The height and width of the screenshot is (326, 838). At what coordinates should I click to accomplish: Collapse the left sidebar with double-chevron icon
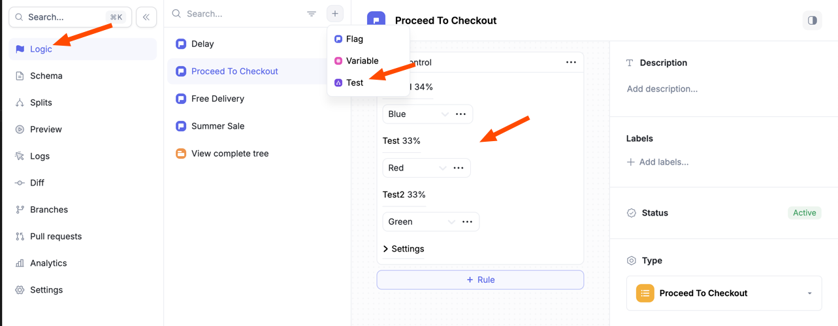(x=146, y=17)
